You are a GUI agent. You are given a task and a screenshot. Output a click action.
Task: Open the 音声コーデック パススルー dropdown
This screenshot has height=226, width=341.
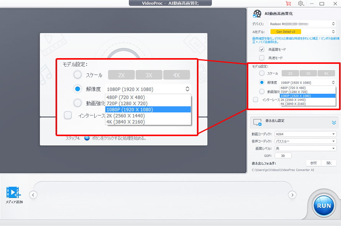point(305,141)
